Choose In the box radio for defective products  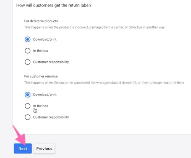pos(28,51)
